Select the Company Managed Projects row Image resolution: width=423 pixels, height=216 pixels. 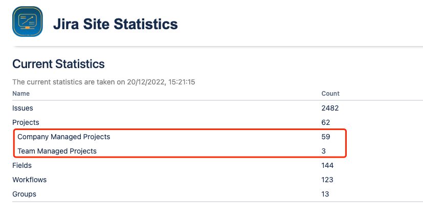click(63, 137)
